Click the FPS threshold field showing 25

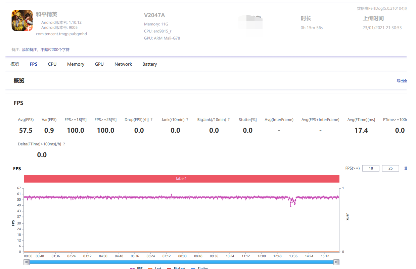[x=390, y=168]
